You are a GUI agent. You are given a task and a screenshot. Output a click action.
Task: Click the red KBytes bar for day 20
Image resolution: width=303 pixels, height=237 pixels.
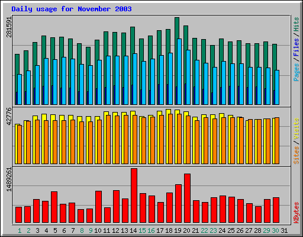tap(188, 198)
